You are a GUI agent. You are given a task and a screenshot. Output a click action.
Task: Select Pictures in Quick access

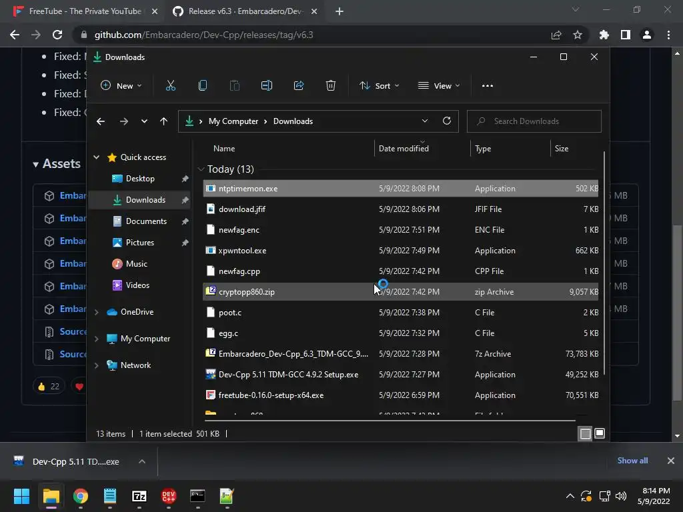tap(140, 243)
